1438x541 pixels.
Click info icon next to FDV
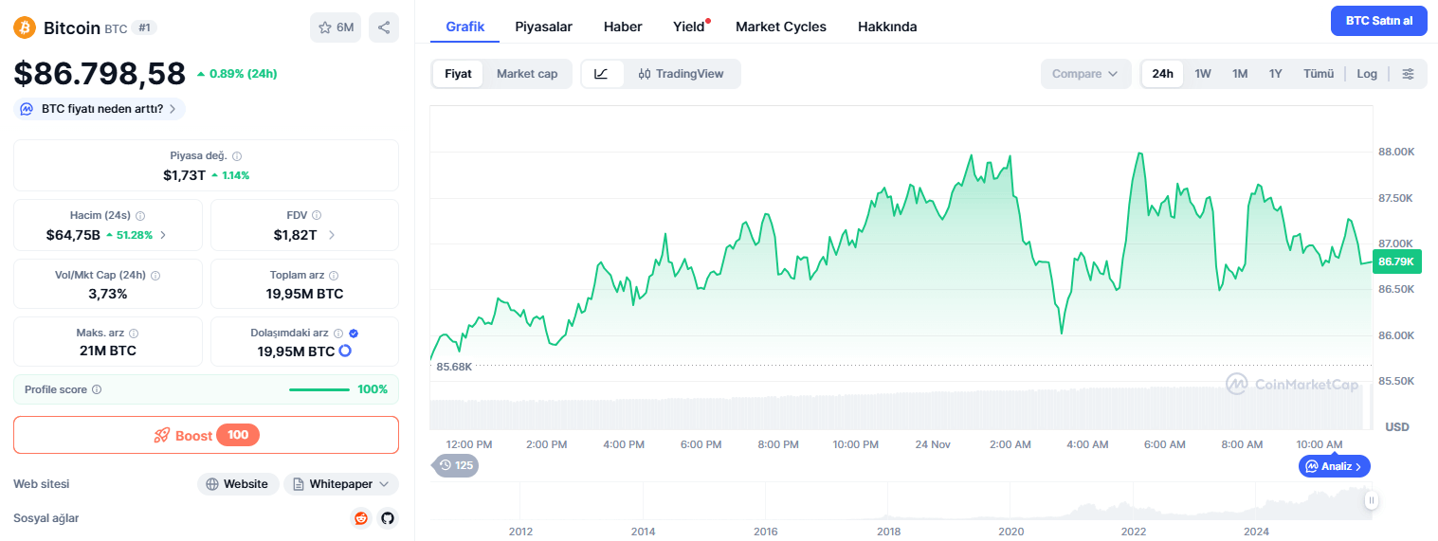[317, 216]
